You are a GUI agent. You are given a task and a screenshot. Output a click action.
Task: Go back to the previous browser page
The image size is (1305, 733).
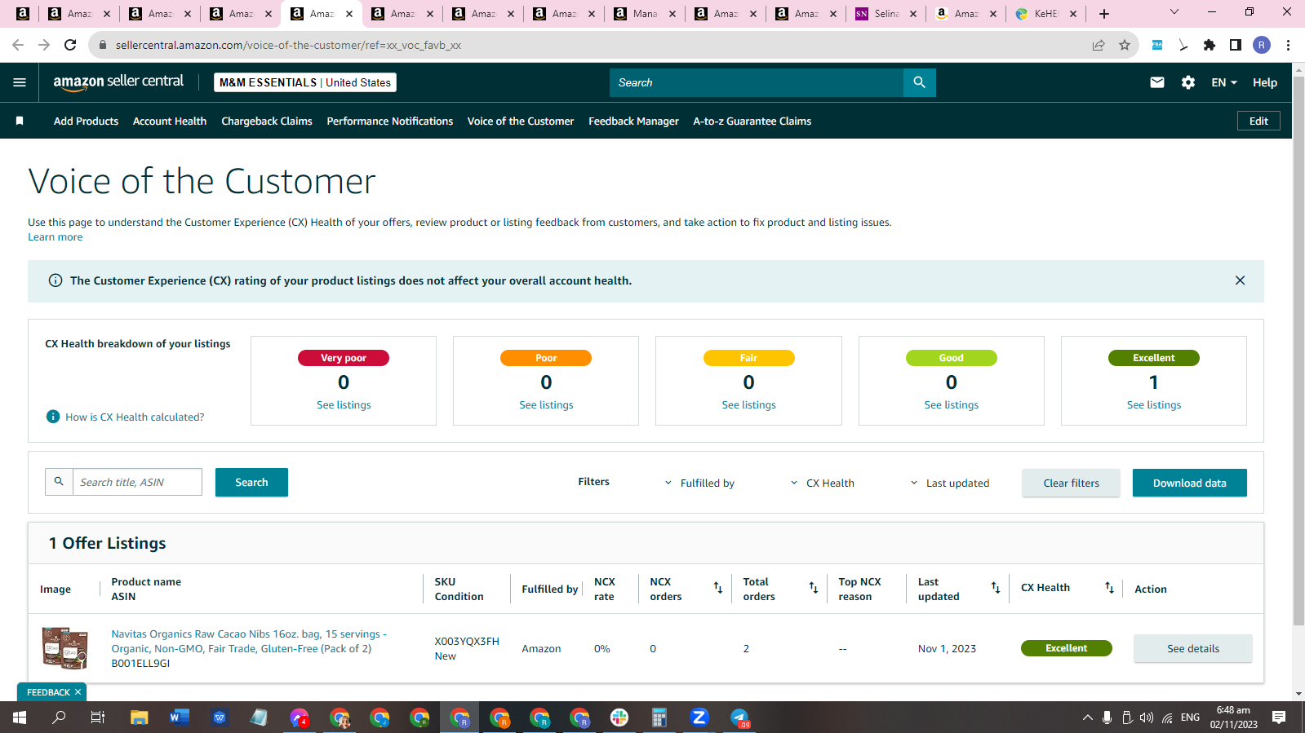18,45
